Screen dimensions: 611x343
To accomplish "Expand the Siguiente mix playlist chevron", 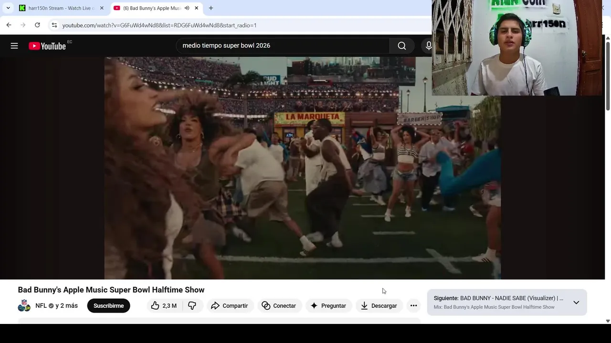I will (576, 303).
